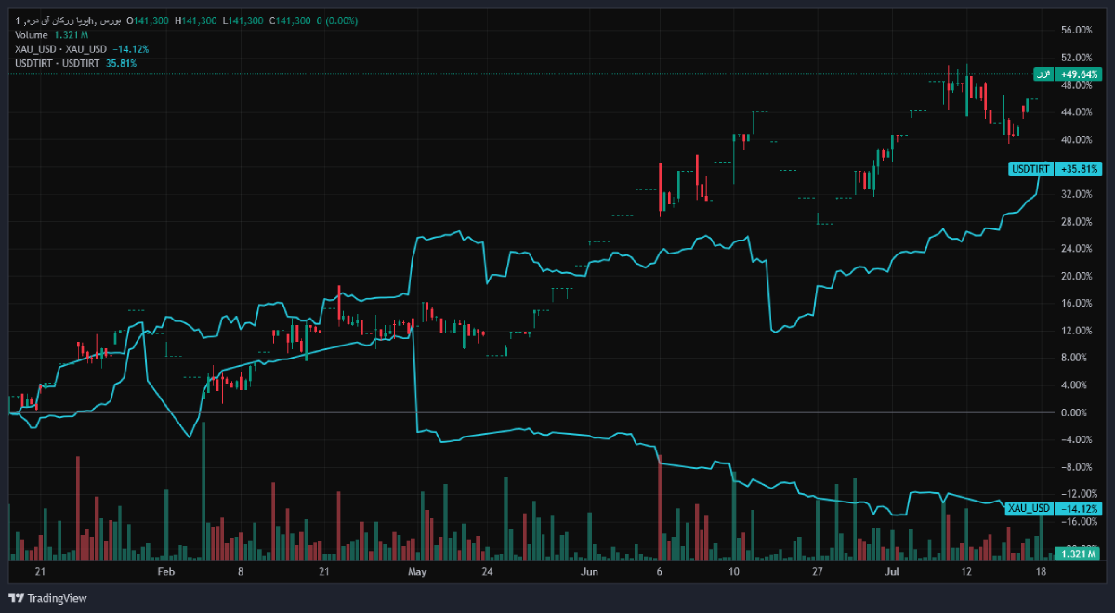Click the XAU_USD price-scale label tag
The width and height of the screenshot is (1115, 613).
click(1028, 508)
